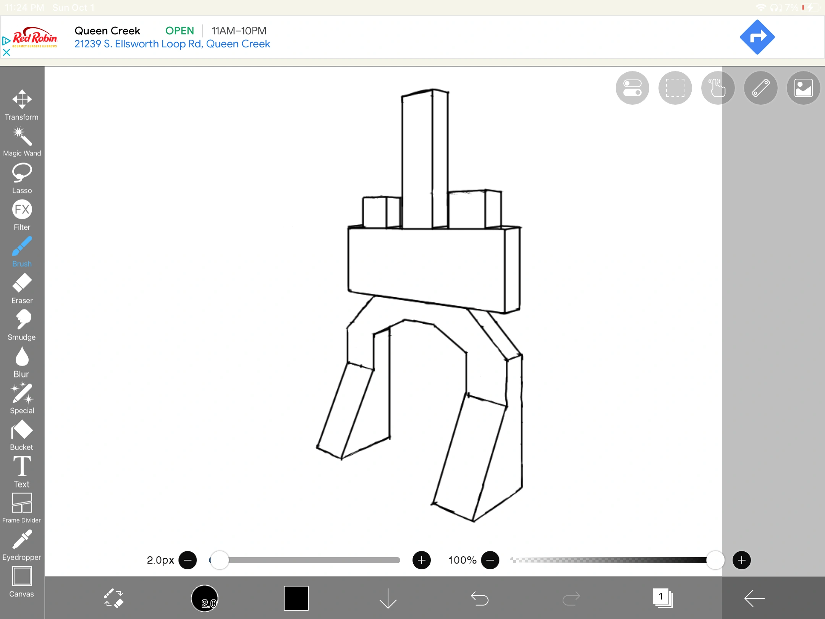The image size is (825, 619).
Task: Pick the Smudge tool
Action: coord(22,325)
